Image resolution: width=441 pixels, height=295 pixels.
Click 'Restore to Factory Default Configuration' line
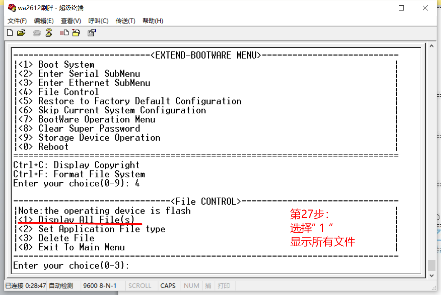click(130, 101)
